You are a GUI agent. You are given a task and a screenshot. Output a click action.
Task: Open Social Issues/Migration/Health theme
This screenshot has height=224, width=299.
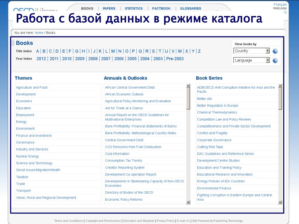[x=38, y=170]
